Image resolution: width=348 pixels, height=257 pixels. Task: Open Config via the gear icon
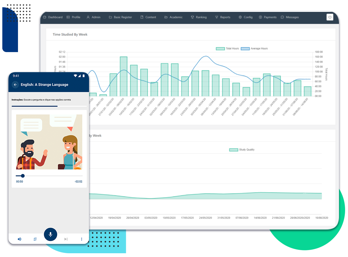pyautogui.click(x=240, y=17)
